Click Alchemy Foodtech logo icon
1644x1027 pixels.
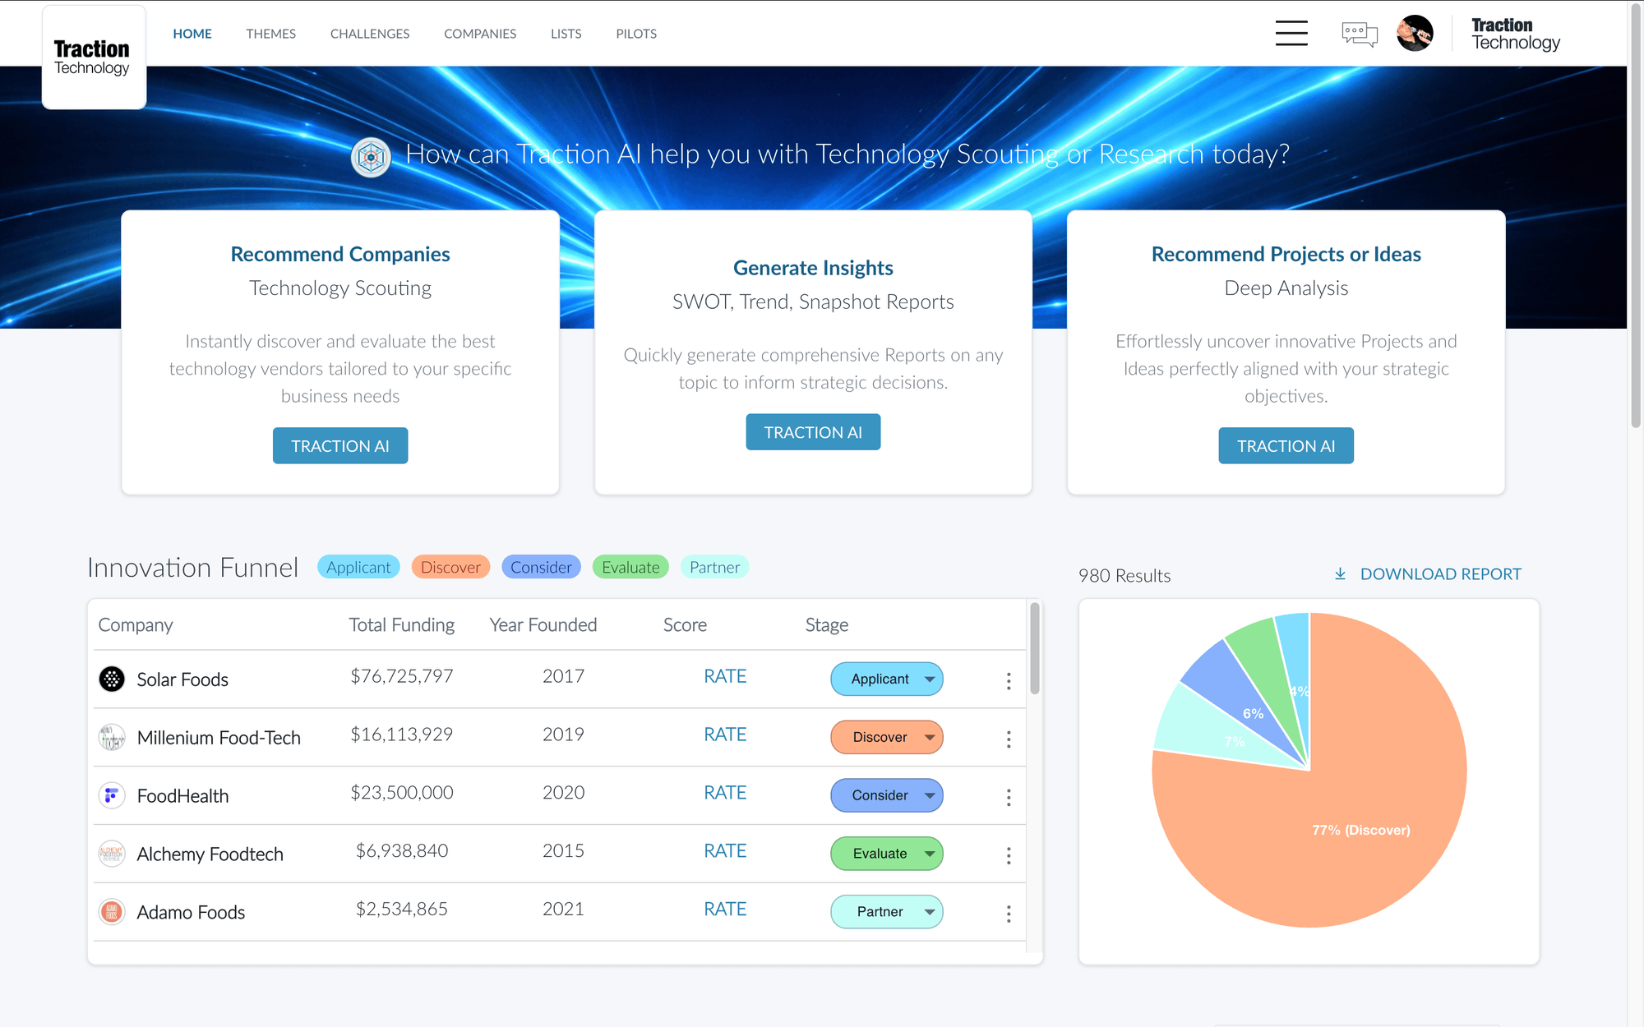(112, 854)
